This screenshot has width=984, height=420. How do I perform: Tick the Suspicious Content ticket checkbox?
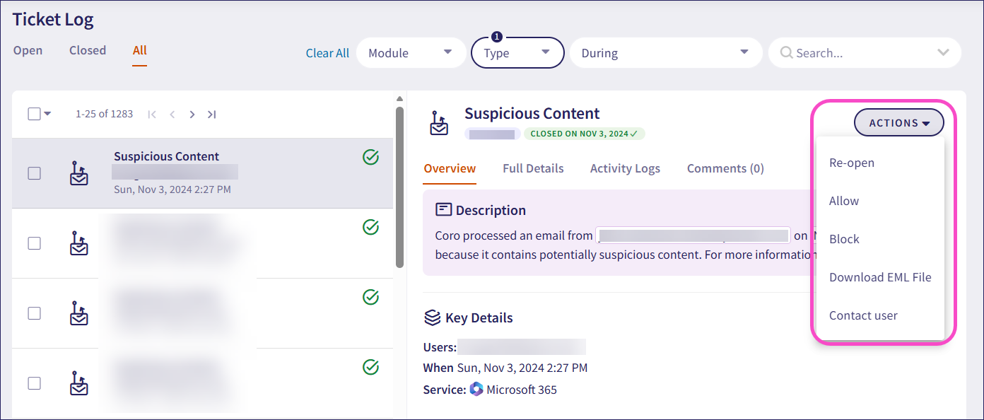(x=34, y=173)
